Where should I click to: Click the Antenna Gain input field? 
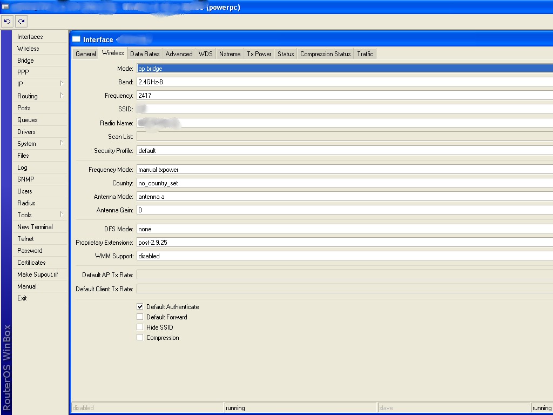coord(345,210)
